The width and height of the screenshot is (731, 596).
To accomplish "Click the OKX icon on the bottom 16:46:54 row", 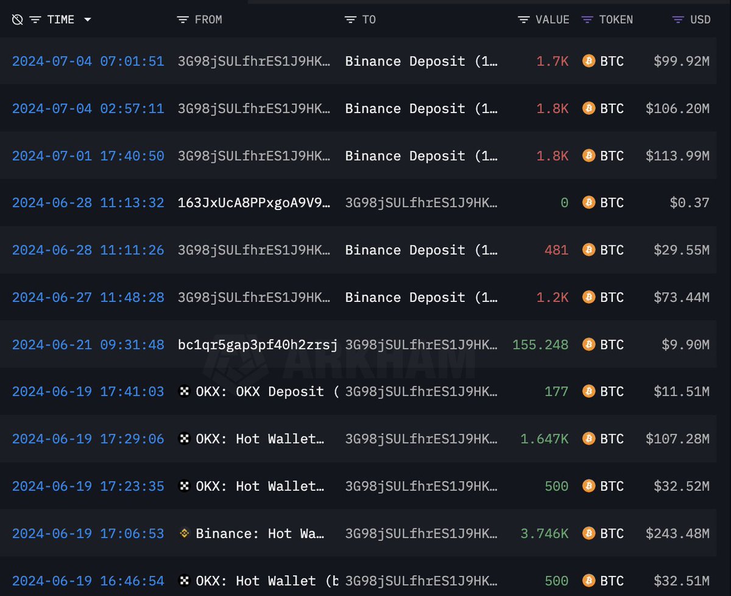I will tap(183, 581).
